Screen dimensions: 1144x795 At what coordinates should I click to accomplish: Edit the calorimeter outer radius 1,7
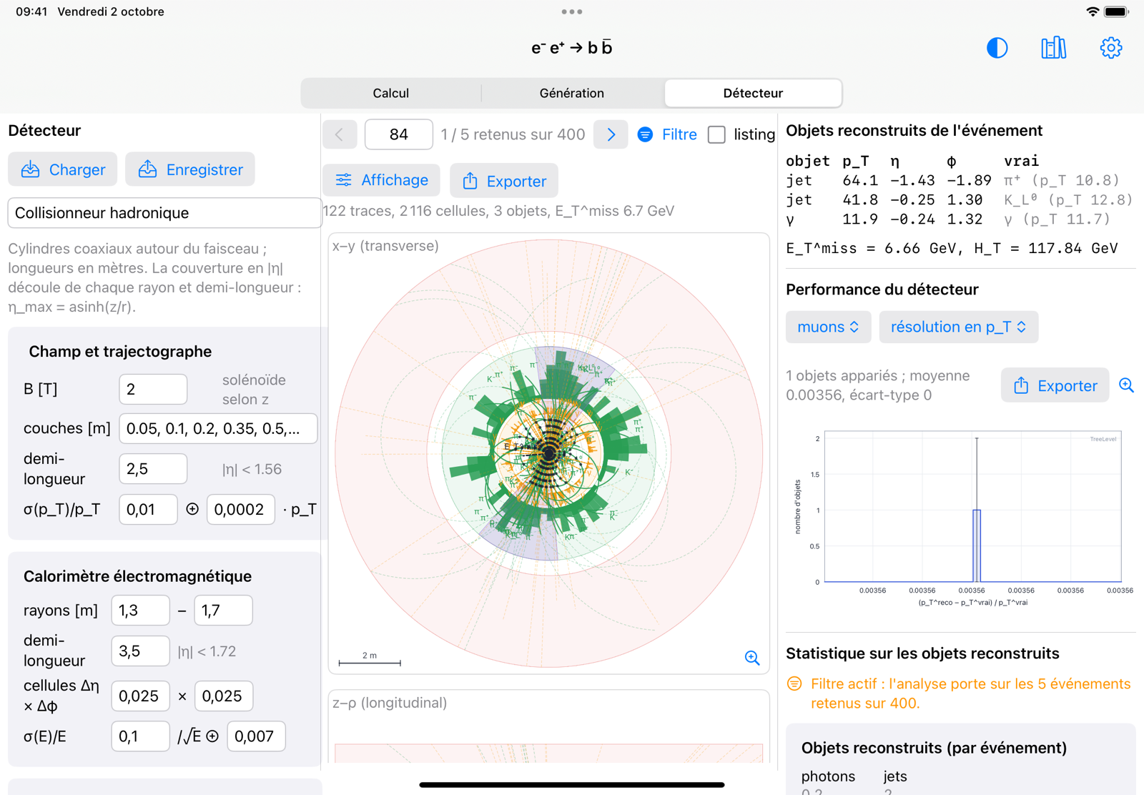(224, 611)
